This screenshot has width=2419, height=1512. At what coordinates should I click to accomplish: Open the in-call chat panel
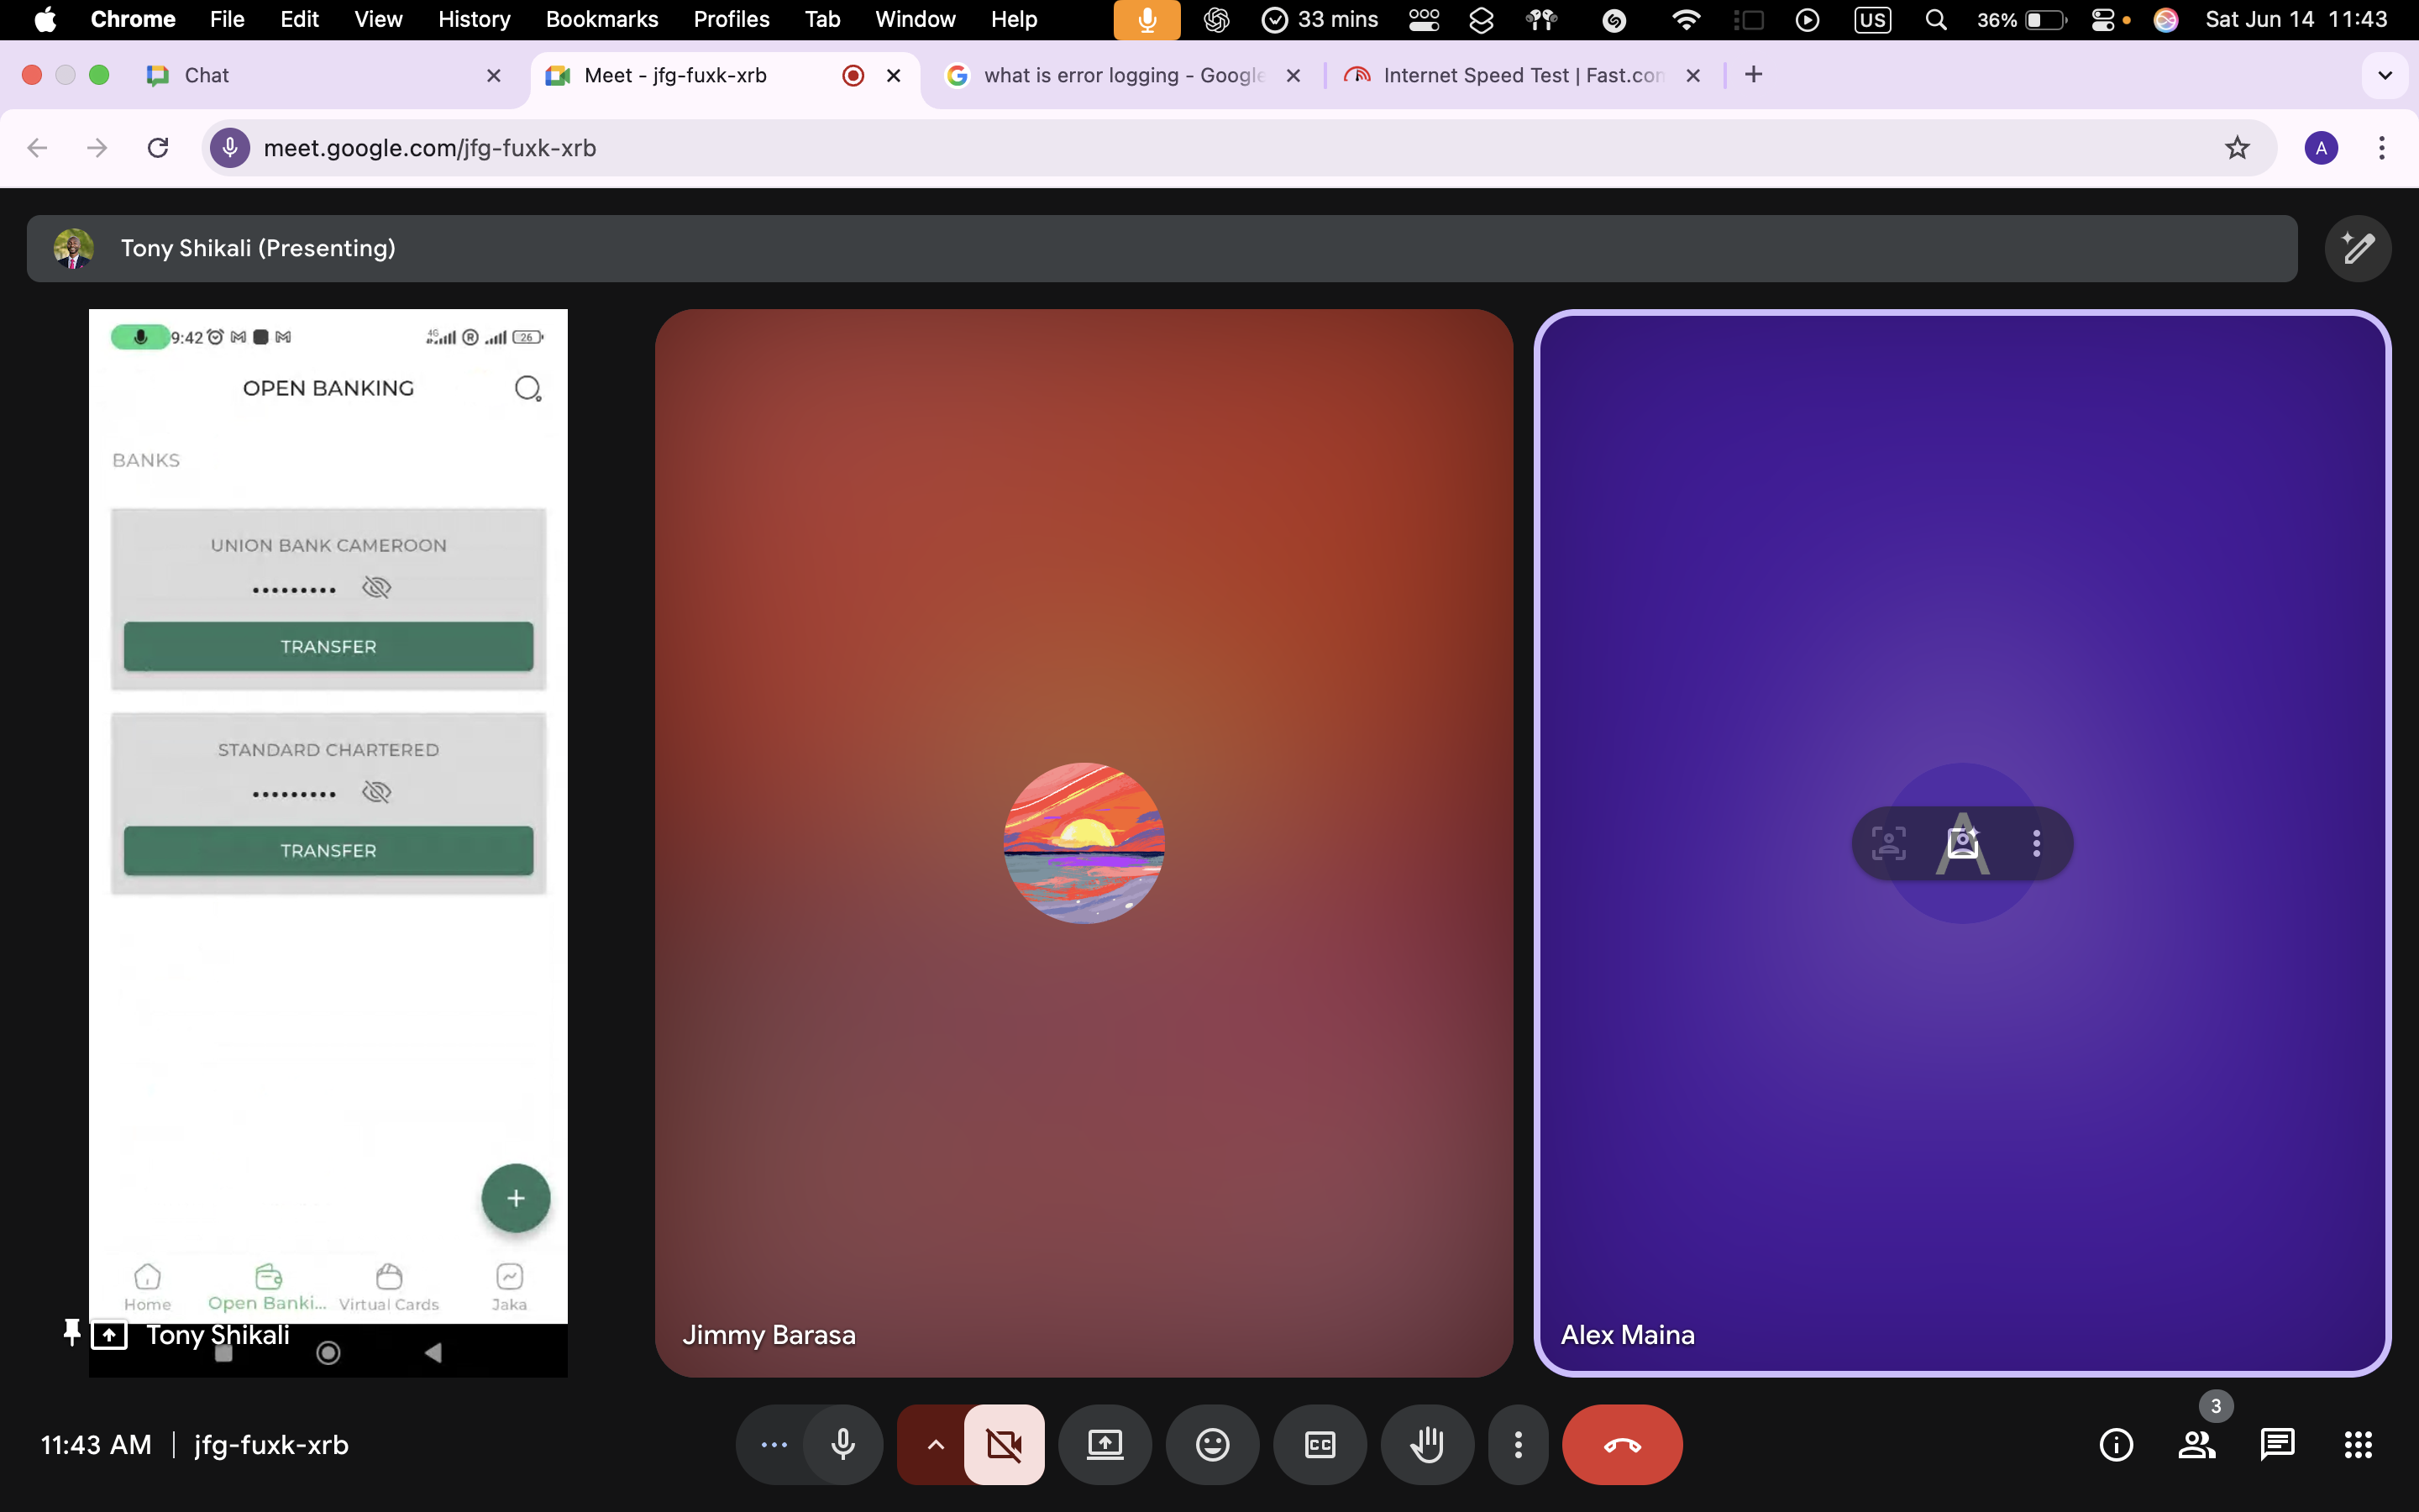(2276, 1444)
